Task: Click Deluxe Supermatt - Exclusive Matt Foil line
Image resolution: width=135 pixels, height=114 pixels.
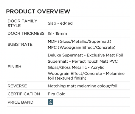Action: [x=86, y=55]
